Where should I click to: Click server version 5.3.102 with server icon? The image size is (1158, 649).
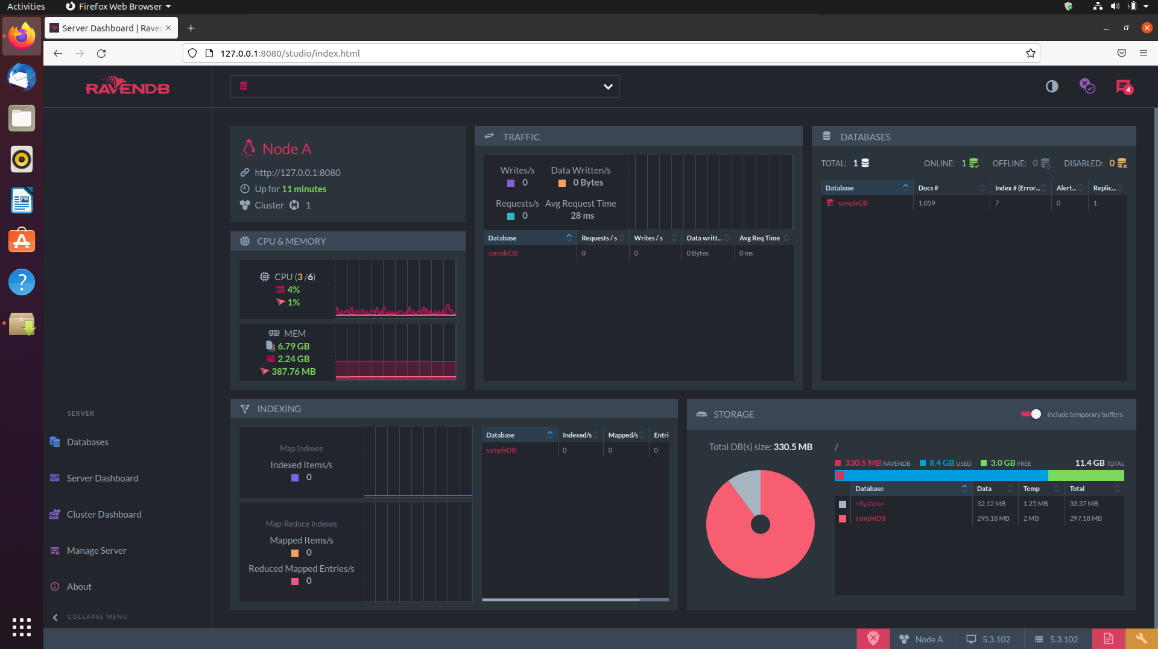tap(1057, 639)
